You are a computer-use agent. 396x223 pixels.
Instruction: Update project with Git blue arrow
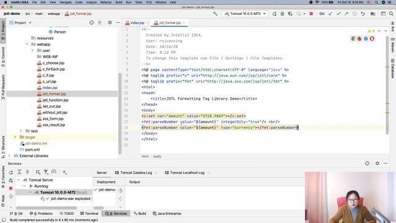[x=330, y=14]
